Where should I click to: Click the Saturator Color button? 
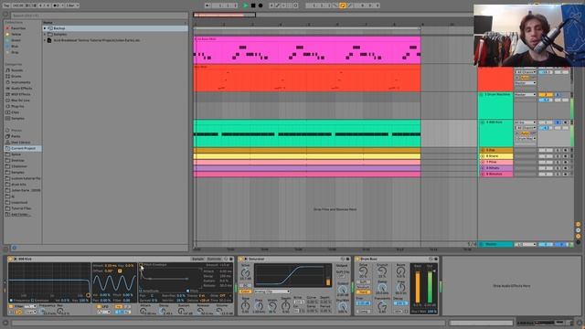[x=245, y=292]
